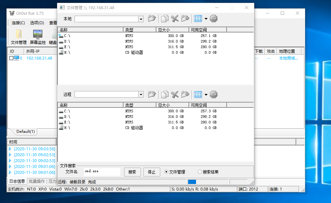Select log entry 2020-11-30 09:03:56

34,149
